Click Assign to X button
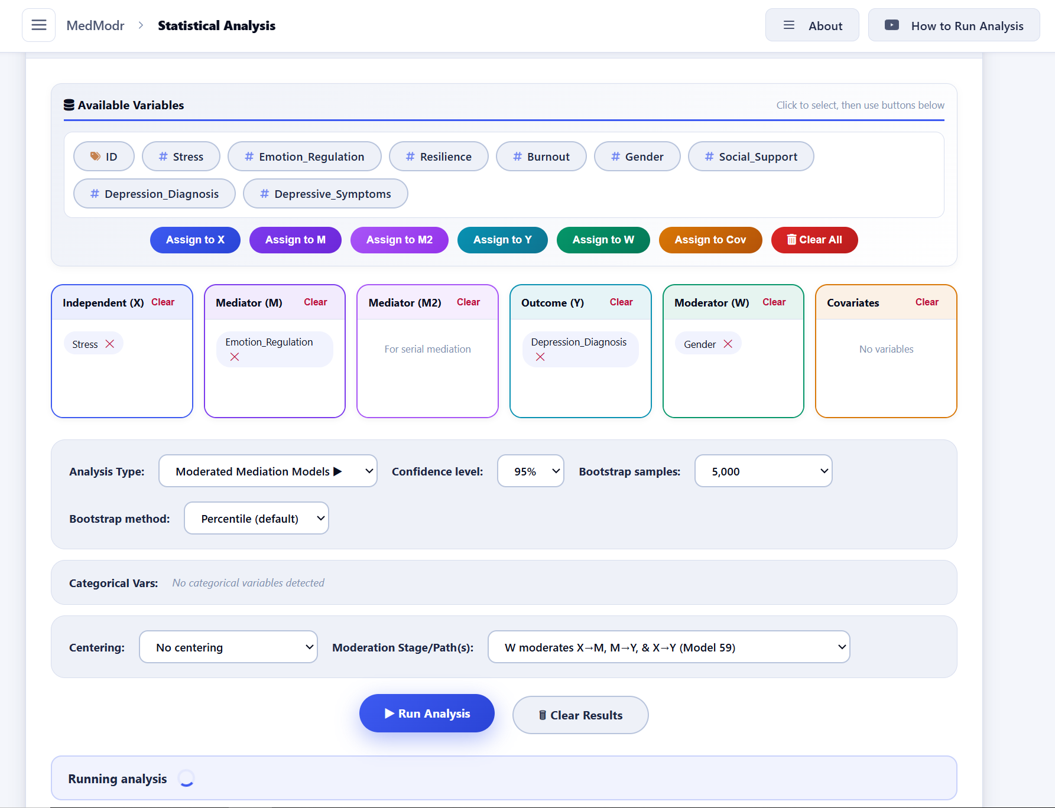 [x=195, y=240]
